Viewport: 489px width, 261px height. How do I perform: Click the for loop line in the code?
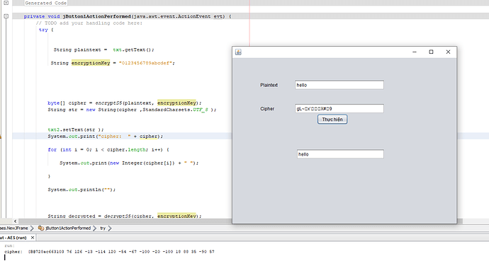[x=108, y=150]
